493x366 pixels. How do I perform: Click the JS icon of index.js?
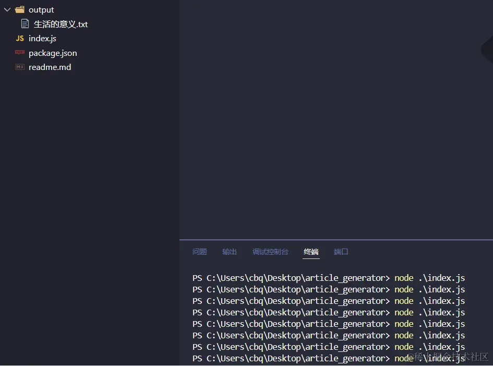20,39
